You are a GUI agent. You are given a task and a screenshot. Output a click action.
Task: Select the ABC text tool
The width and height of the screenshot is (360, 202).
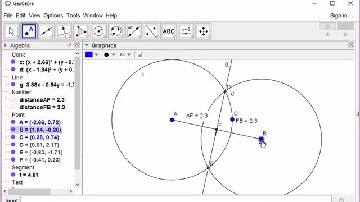[169, 31]
